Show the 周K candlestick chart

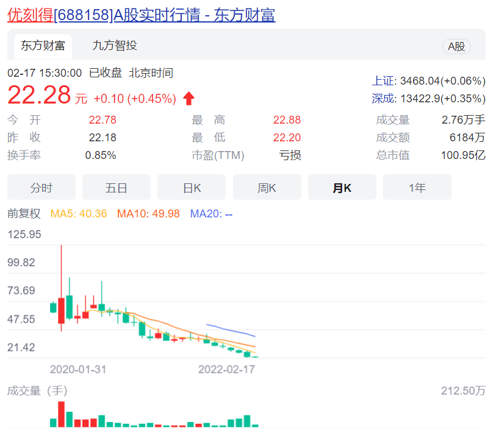pyautogui.click(x=267, y=188)
